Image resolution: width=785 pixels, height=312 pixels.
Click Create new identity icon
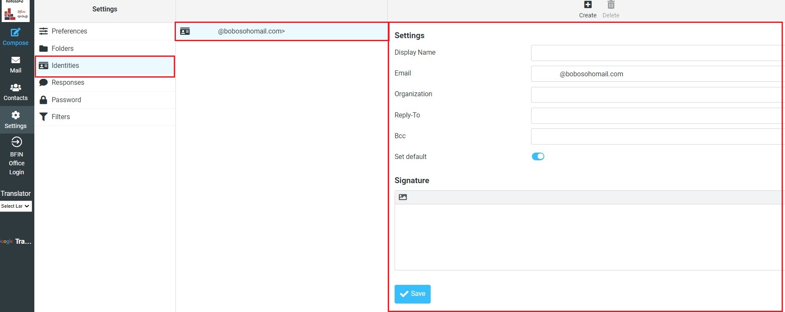(x=587, y=5)
